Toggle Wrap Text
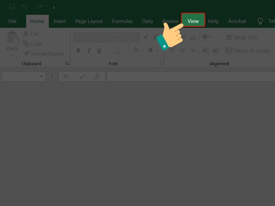 (242, 37)
